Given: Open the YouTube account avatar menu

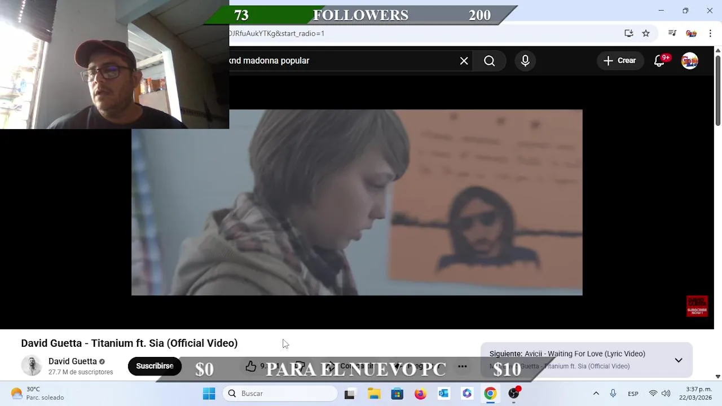Looking at the screenshot, I should click(689, 61).
